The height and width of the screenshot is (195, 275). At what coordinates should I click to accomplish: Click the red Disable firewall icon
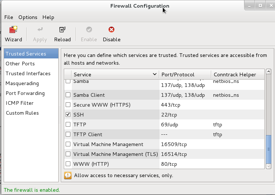coord(111,30)
